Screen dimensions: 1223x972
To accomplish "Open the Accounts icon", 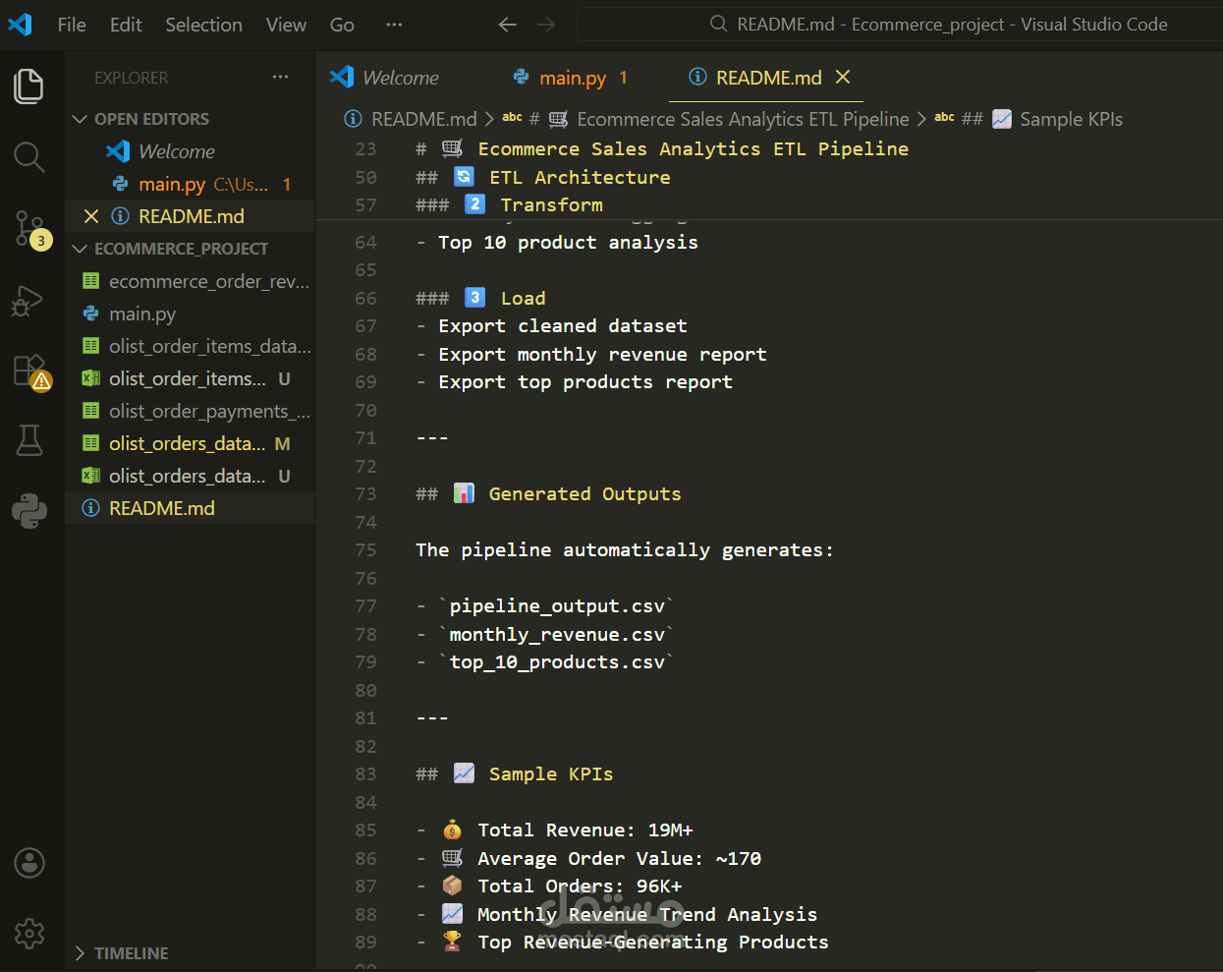I will tap(29, 863).
